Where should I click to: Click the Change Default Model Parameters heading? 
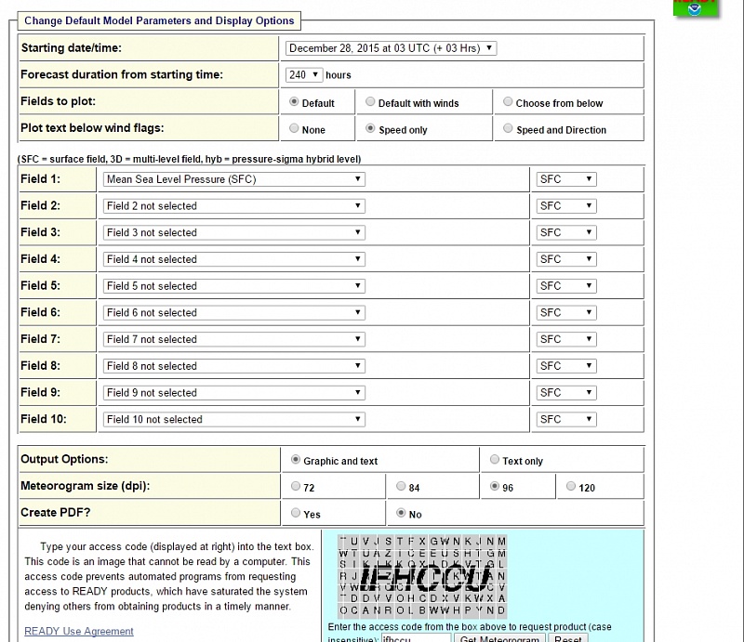(159, 20)
